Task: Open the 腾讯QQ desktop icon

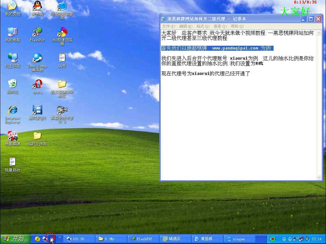Action: pyautogui.click(x=37, y=6)
